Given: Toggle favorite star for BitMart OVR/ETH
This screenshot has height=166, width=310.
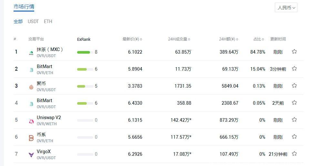Looking at the screenshot, I should [x=294, y=68].
